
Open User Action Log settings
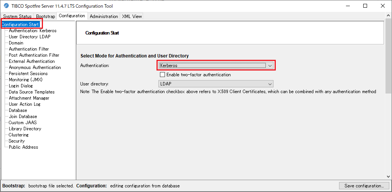25,104
